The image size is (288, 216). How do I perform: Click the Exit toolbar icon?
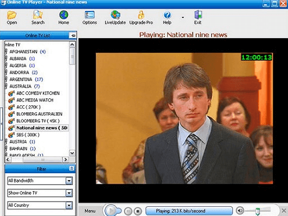coord(198,15)
